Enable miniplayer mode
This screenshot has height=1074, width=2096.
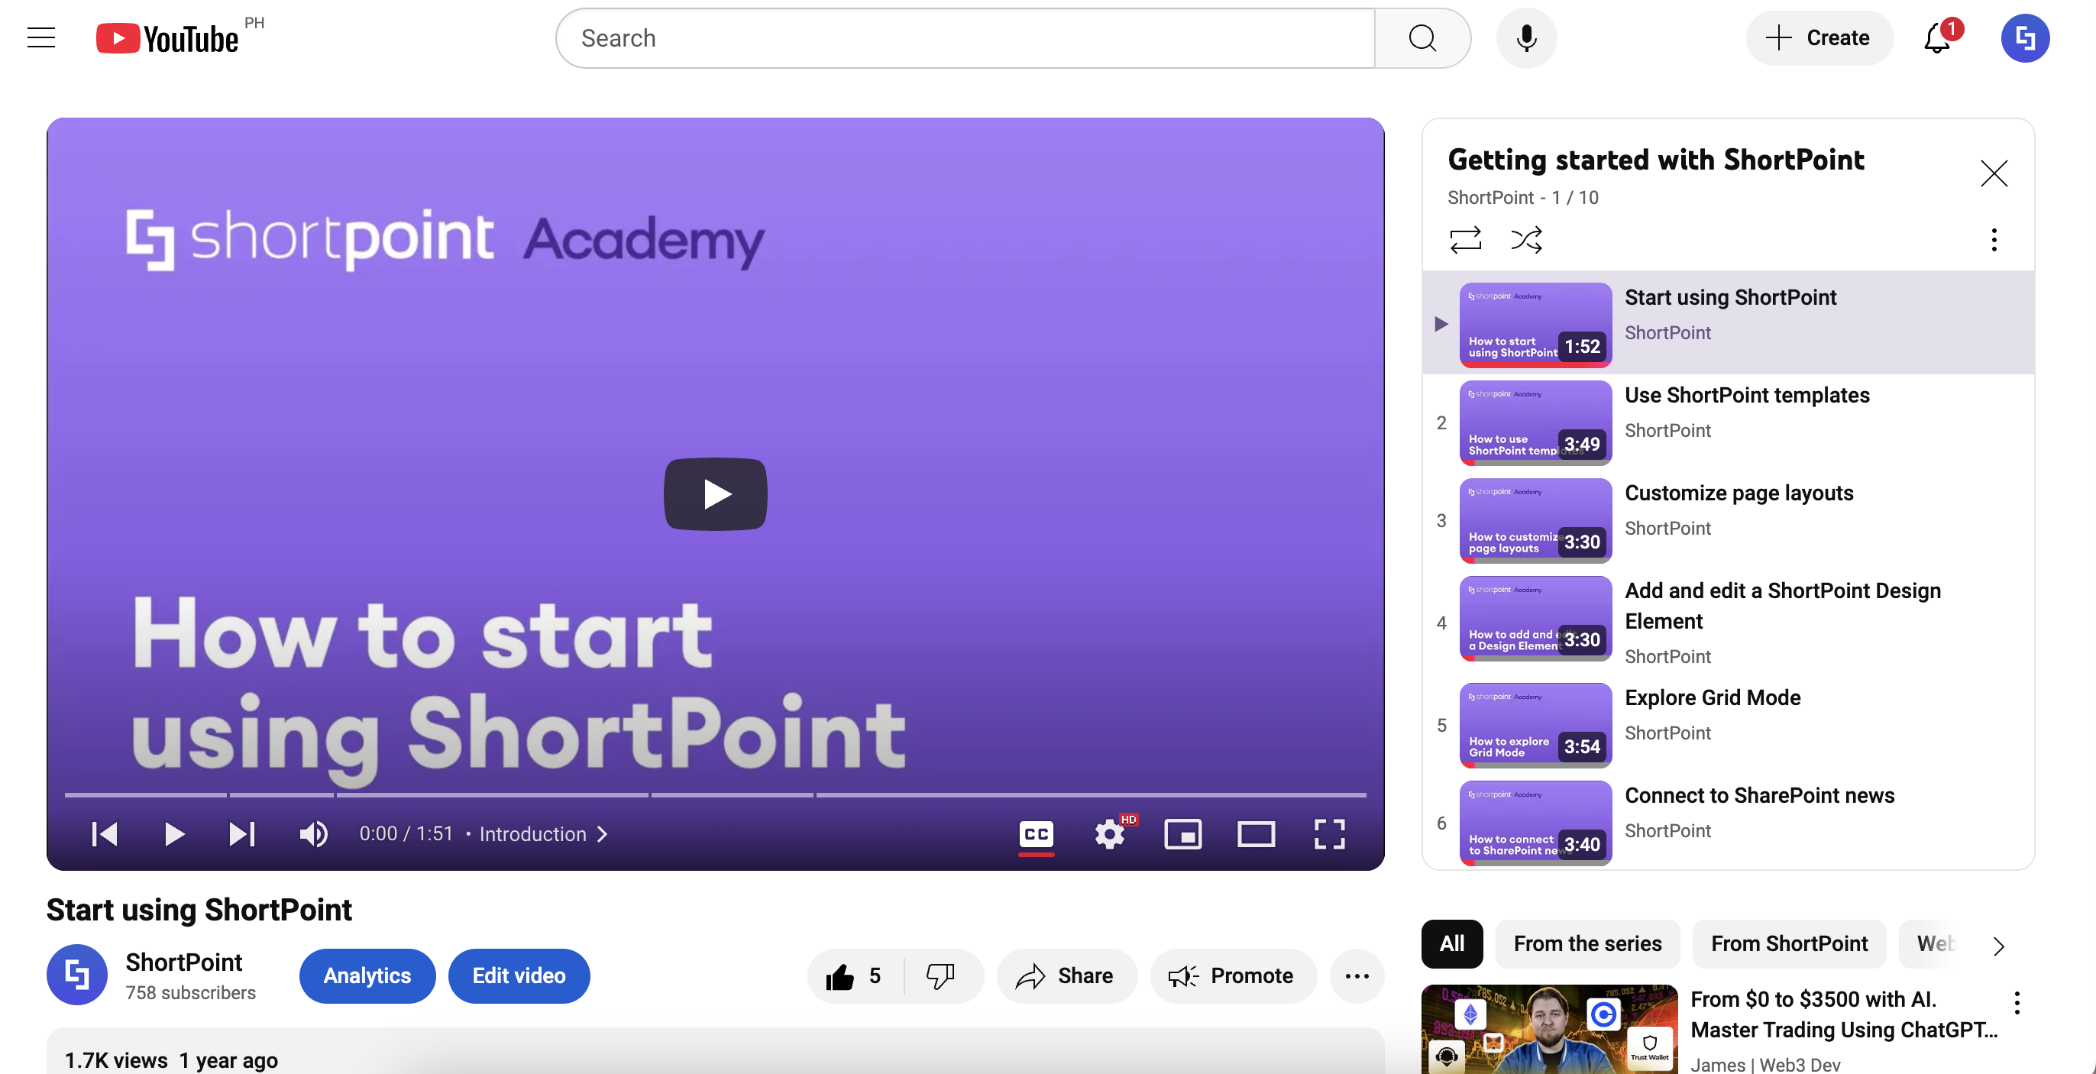1182,834
